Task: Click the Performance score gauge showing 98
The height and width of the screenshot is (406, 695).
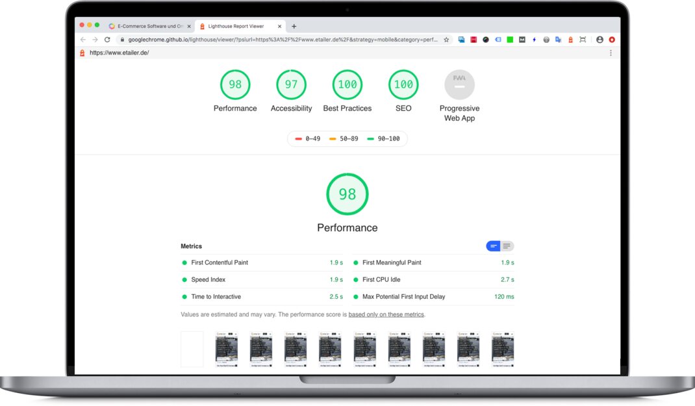Action: point(235,85)
